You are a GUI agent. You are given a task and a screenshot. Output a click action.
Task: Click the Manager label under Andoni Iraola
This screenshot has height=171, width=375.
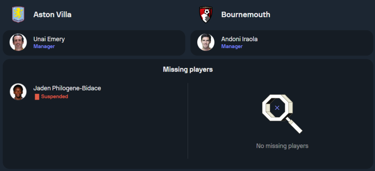(x=232, y=46)
